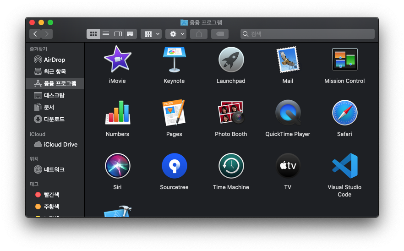Click the edit tags toolbar button
This screenshot has height=251, width=404.
220,34
